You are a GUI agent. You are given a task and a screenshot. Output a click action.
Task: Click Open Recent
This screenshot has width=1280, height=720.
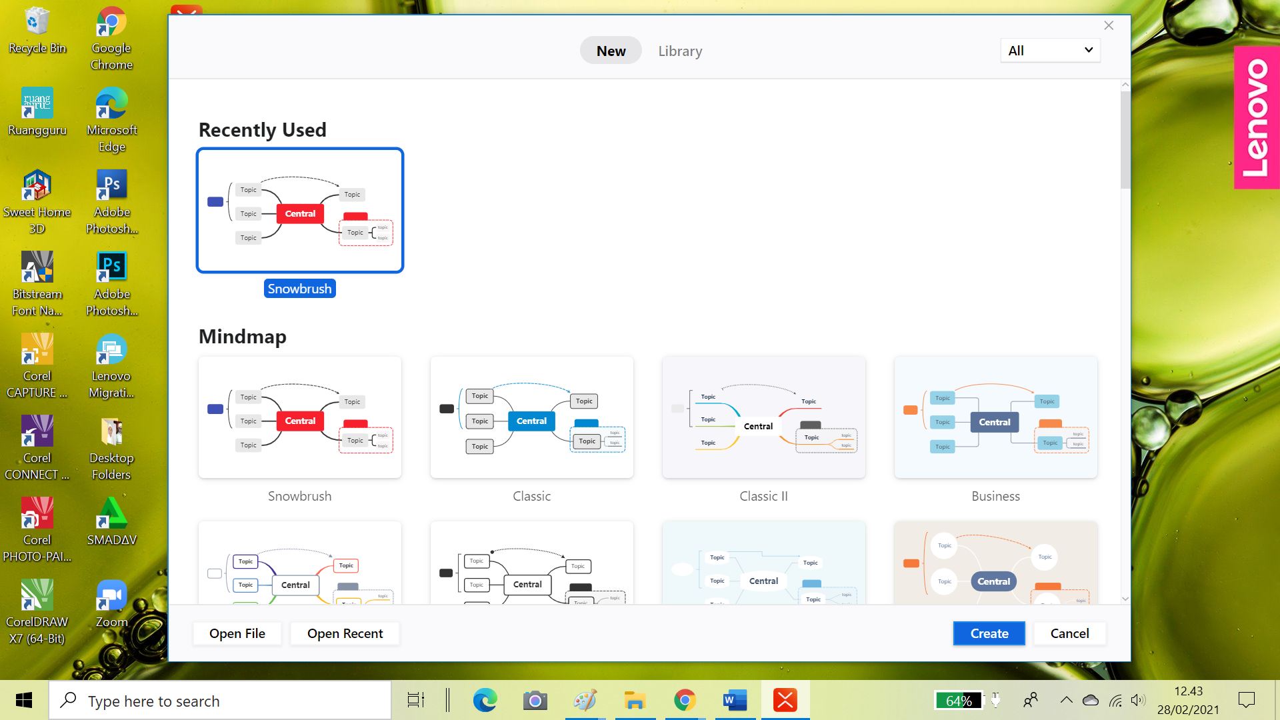[x=345, y=633]
